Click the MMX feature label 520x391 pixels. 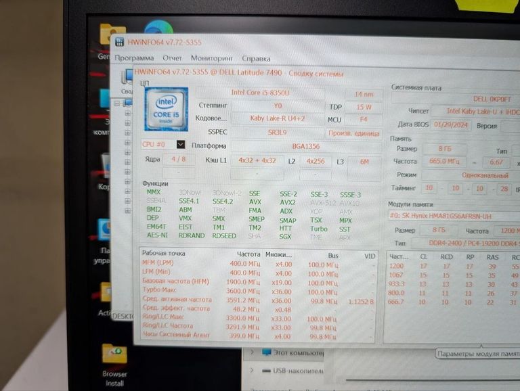[x=154, y=192]
